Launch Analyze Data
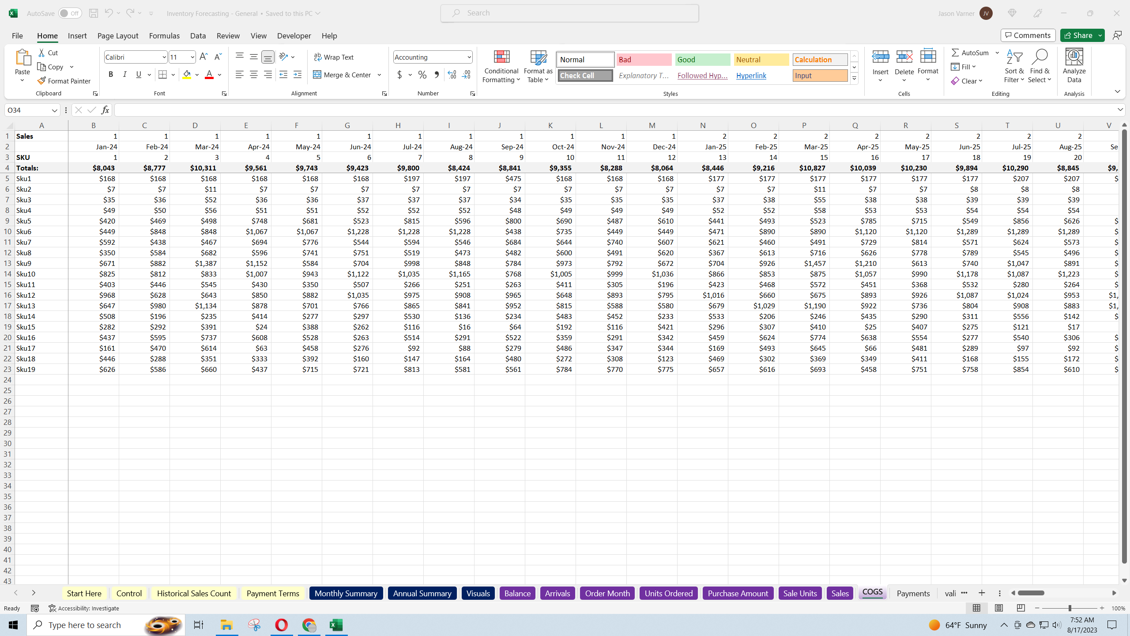 pyautogui.click(x=1073, y=66)
